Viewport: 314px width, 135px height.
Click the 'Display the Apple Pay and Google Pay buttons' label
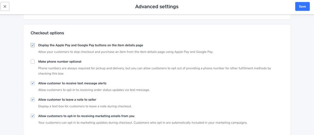coord(91,45)
